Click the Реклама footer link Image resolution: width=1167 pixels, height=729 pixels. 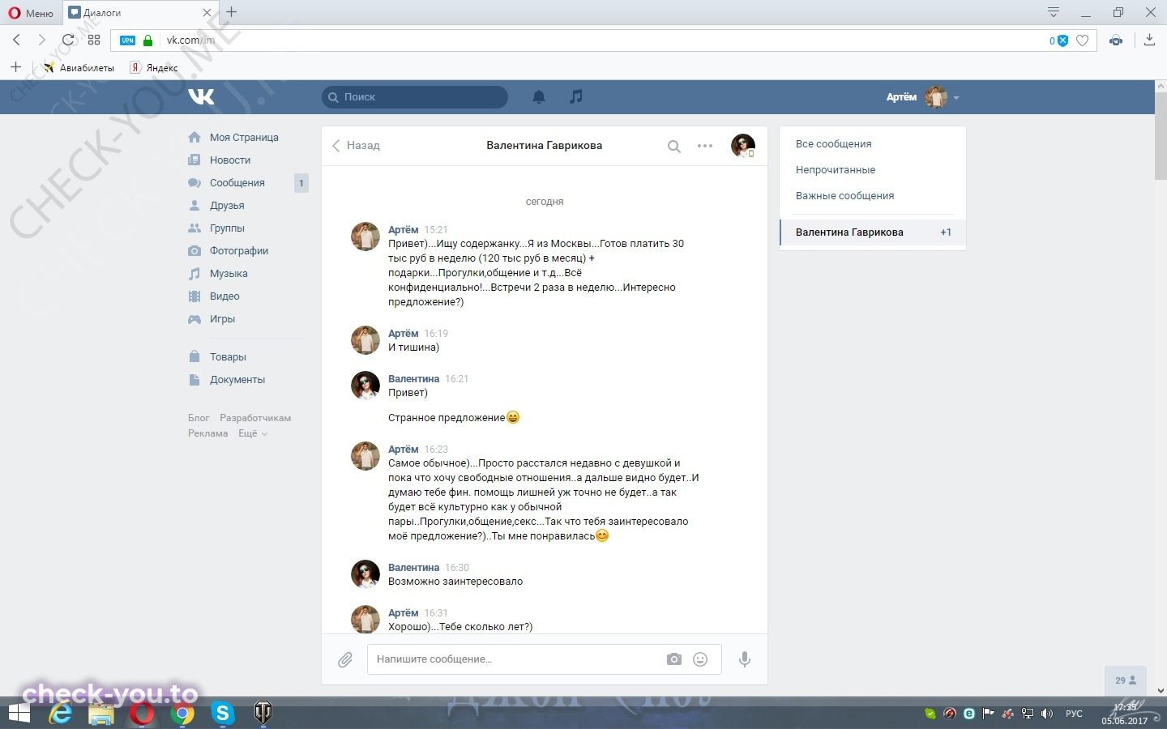(x=207, y=433)
